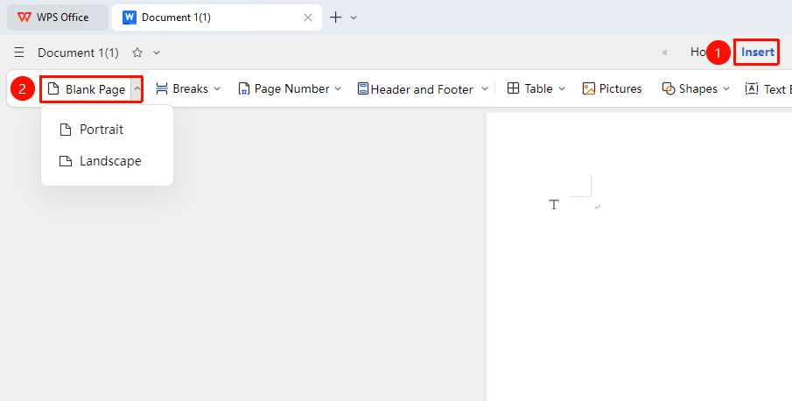Click the Text Box icon
The image size is (792, 401).
coord(752,89)
